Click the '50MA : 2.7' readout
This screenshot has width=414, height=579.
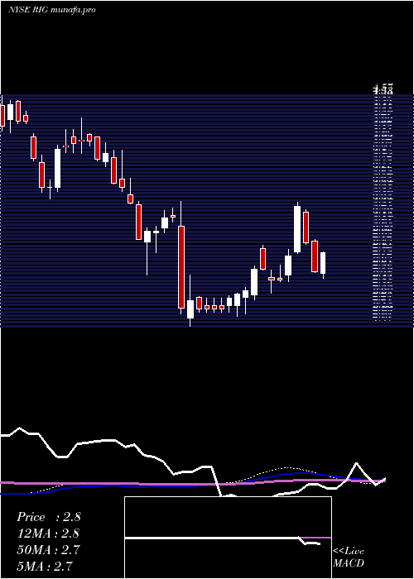tap(48, 550)
